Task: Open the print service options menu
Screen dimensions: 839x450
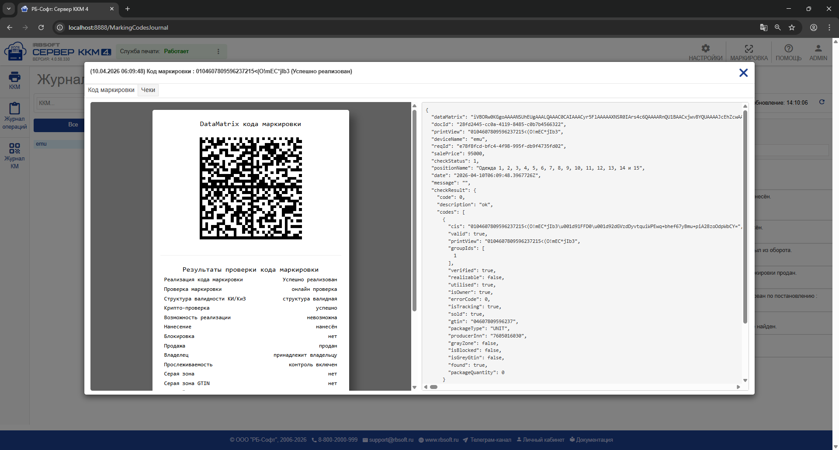Action: click(218, 51)
